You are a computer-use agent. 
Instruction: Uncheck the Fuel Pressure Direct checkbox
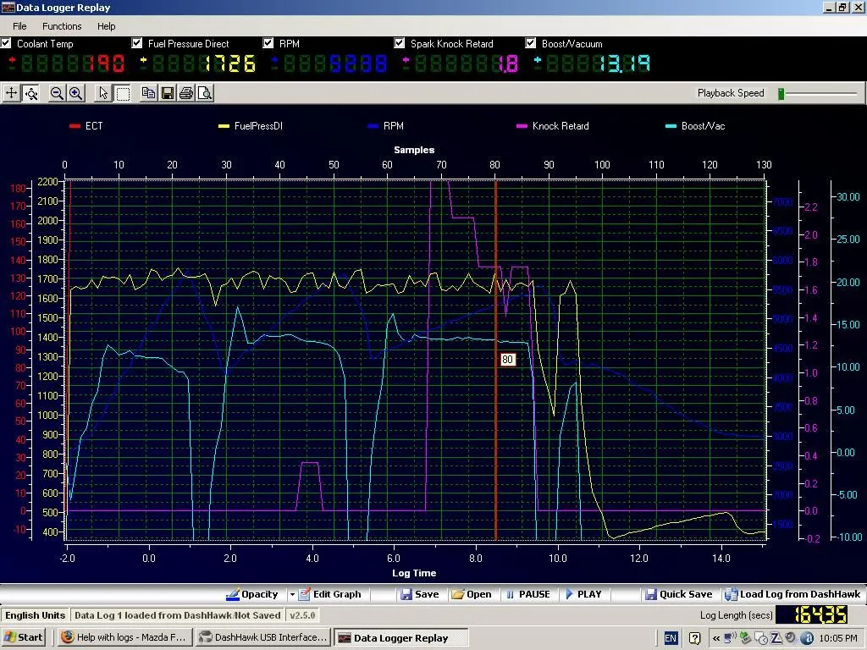137,42
